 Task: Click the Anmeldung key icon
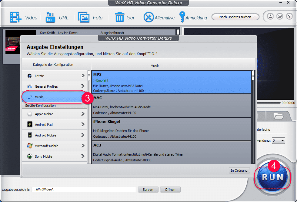pos(182,17)
